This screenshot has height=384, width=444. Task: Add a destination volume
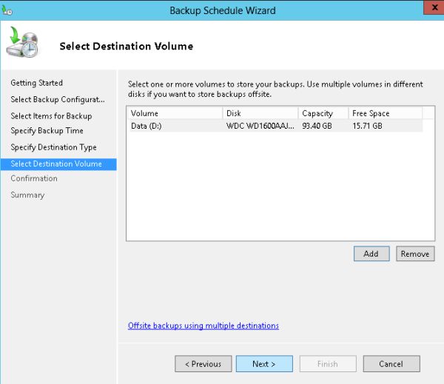371,254
